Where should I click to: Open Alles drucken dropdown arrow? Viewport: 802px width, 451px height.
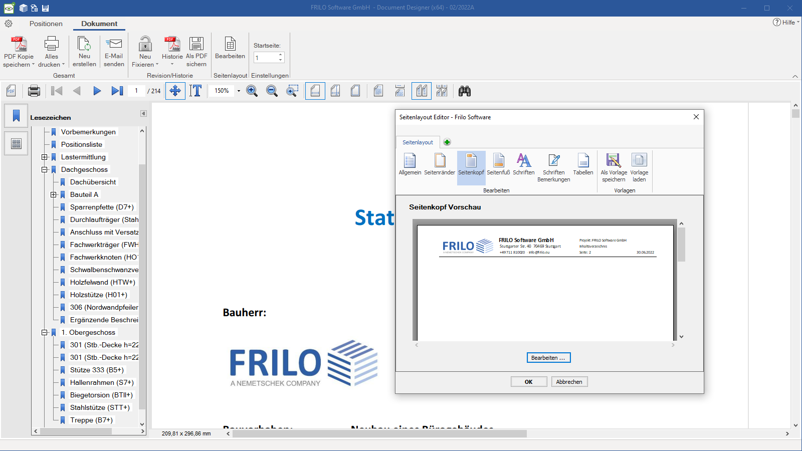63,65
